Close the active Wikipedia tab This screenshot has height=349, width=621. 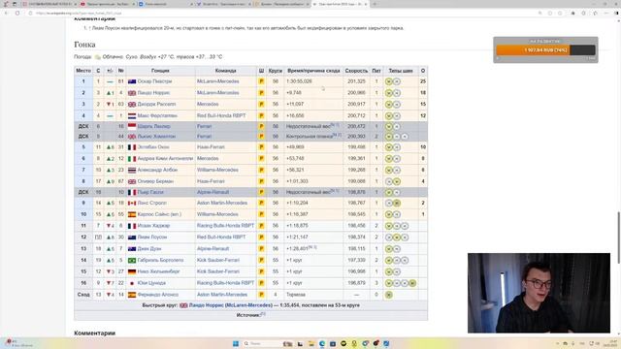point(366,4)
